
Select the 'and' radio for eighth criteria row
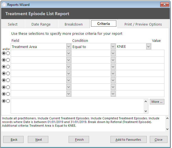click(4, 94)
